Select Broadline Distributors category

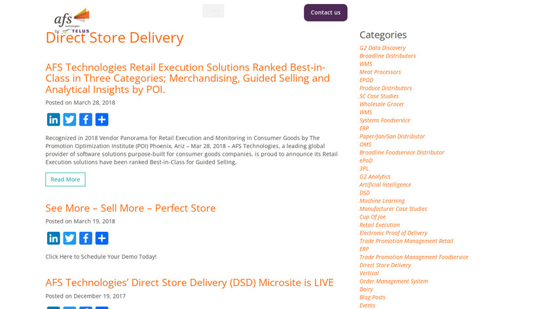388,56
